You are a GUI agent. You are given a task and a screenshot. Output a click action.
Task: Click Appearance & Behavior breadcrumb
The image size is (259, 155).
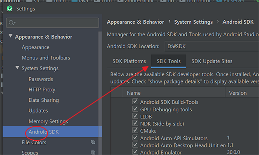136,22
